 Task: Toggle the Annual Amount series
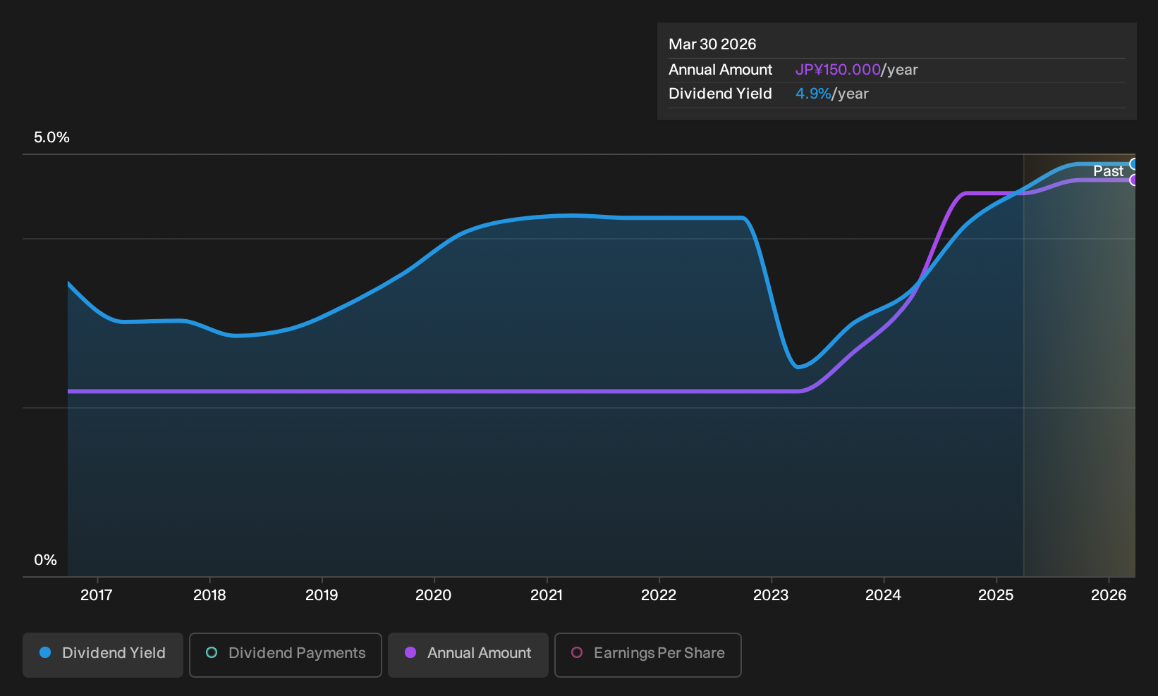click(468, 654)
